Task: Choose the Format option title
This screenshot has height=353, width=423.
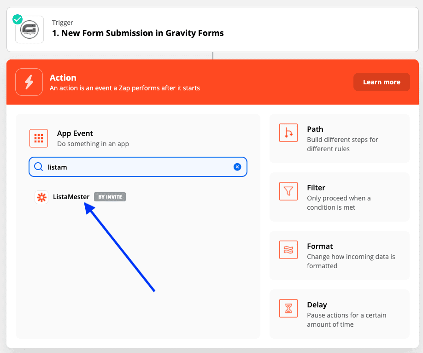Action: coord(320,247)
